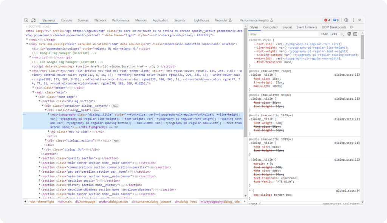
Task: Click the ellipsis inside dialog__3d div
Action: point(87,150)
